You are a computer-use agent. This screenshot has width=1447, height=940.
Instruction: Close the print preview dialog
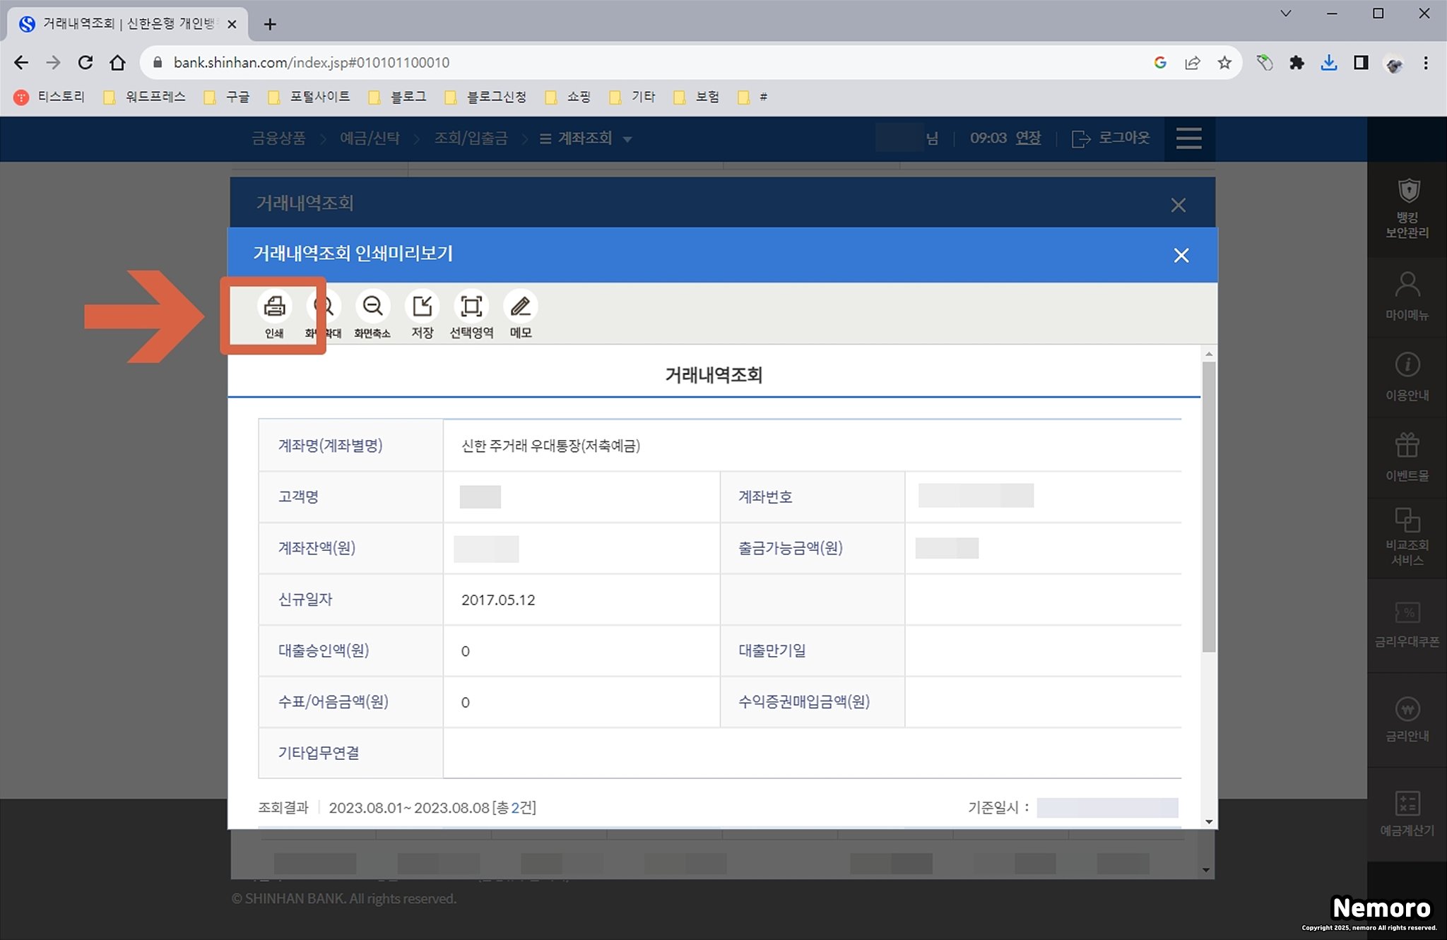coord(1181,255)
